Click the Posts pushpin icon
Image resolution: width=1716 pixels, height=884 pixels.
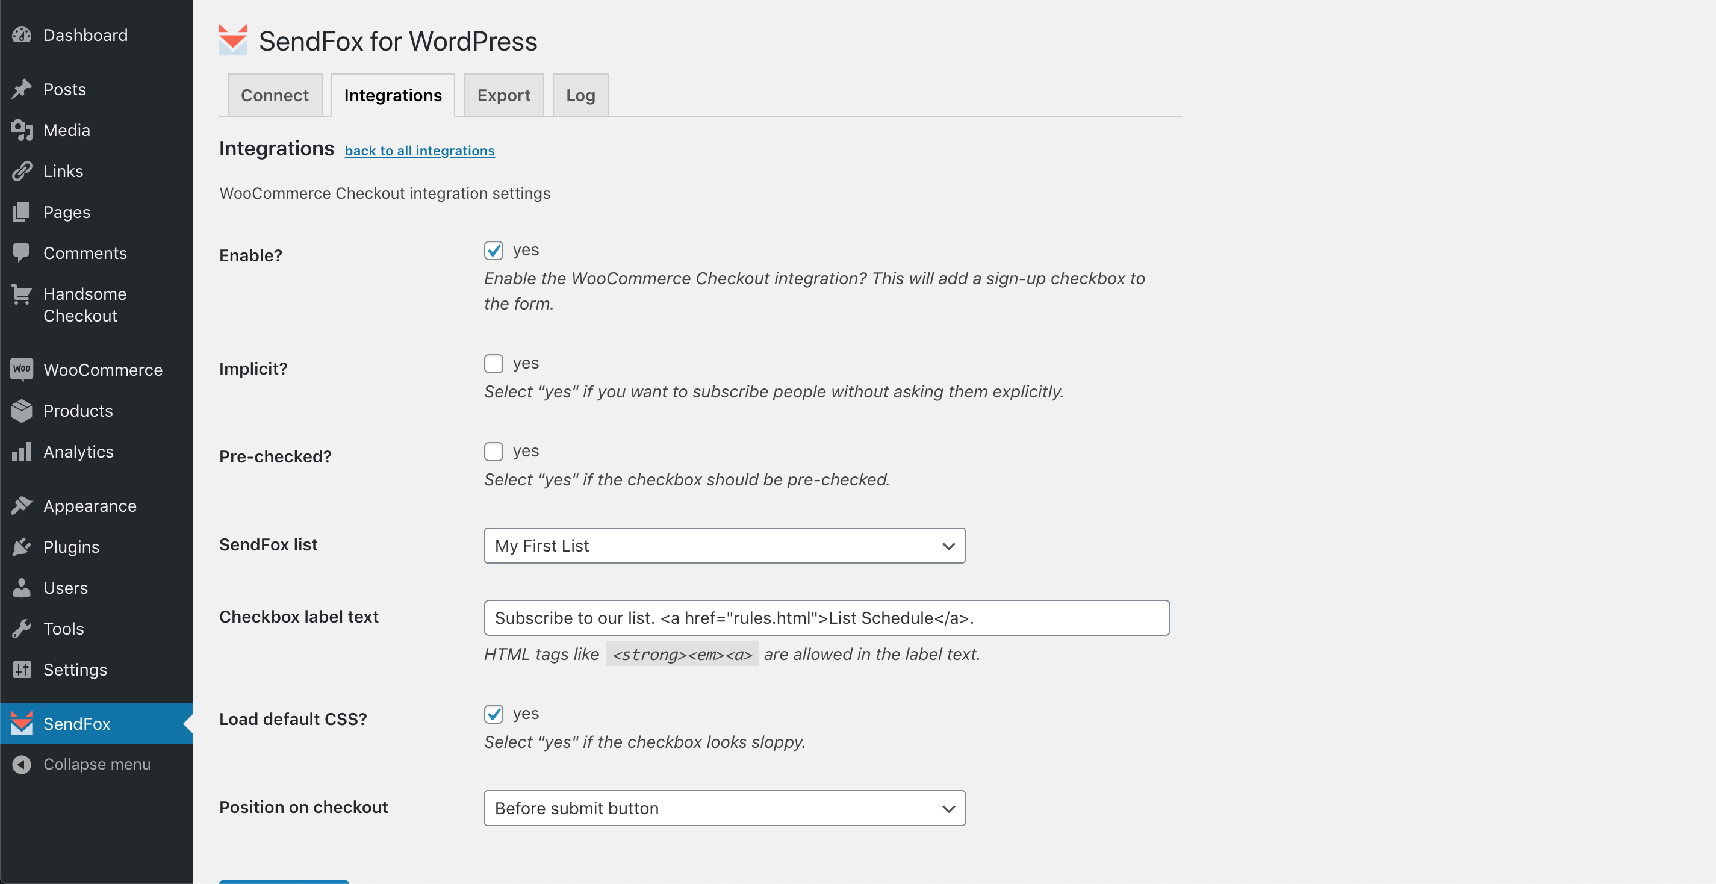pyautogui.click(x=22, y=89)
